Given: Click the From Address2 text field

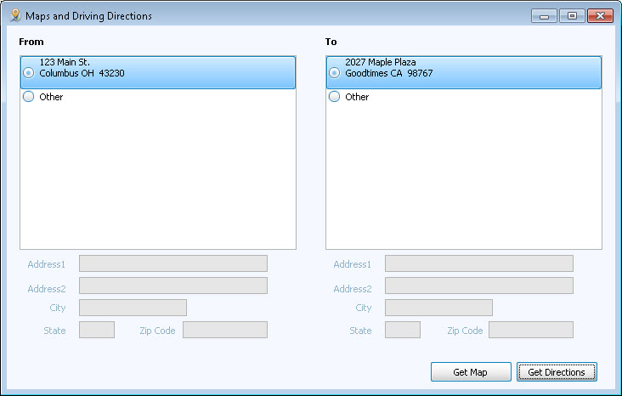Looking at the screenshot, I should click(x=172, y=286).
